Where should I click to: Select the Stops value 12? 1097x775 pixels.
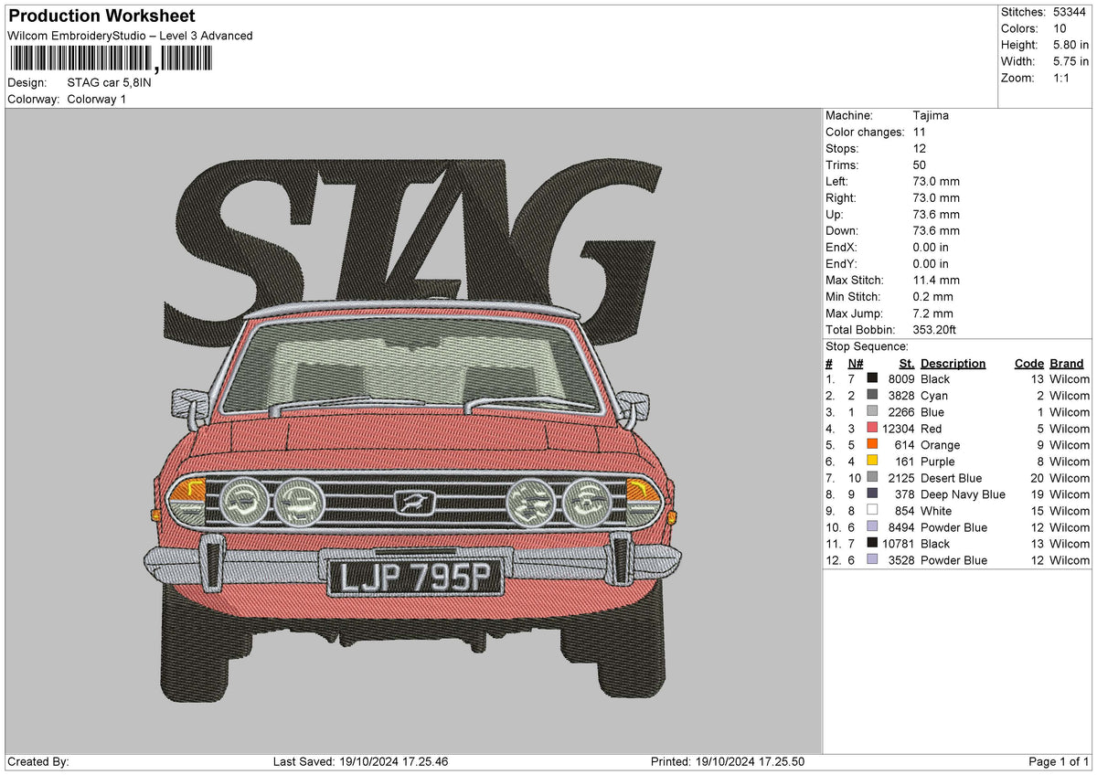(920, 149)
